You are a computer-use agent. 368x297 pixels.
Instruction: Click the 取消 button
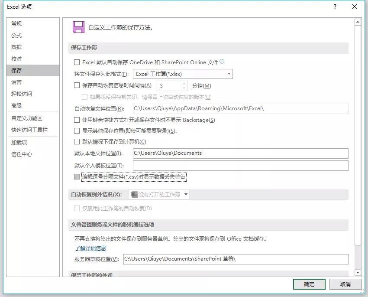pos(345,284)
